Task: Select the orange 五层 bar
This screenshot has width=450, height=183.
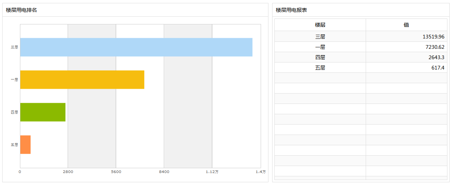Action: coord(26,145)
